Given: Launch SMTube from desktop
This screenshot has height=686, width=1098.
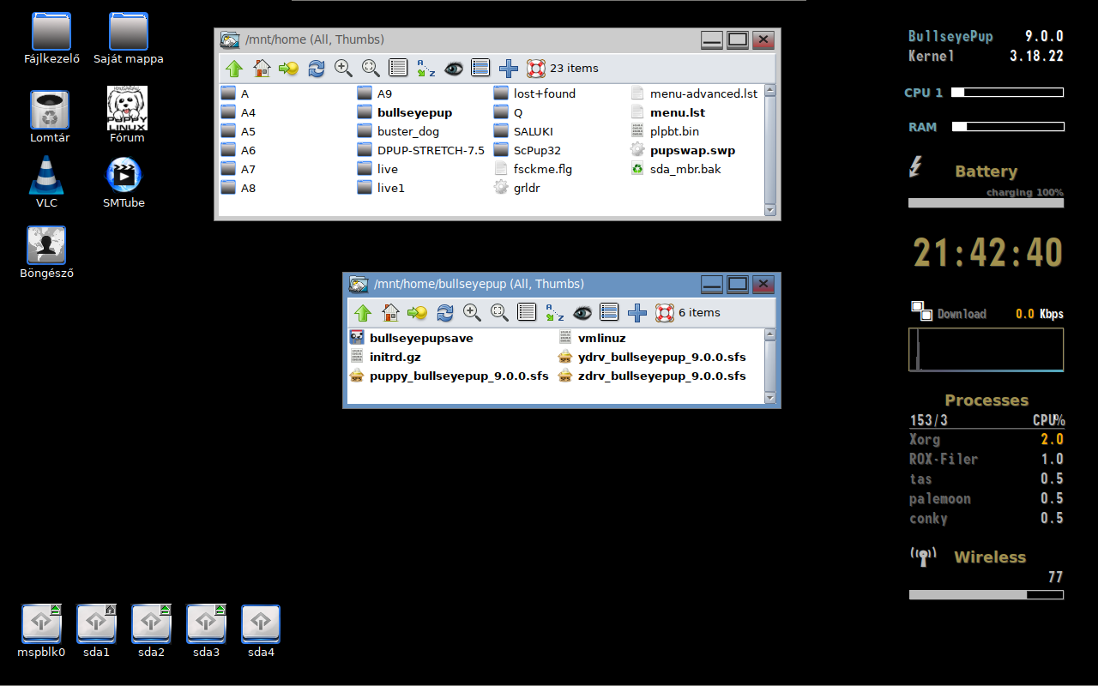Looking at the screenshot, I should click(124, 175).
